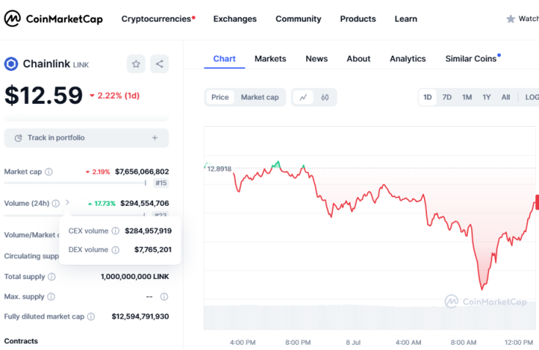
Task: Click the plus icon in Track in portfolio
Action: (x=155, y=138)
